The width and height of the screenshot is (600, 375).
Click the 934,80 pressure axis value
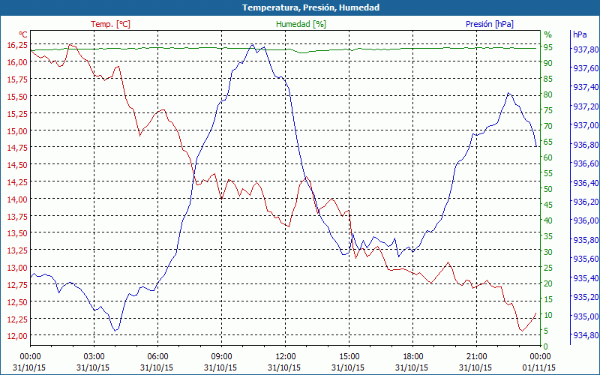pyautogui.click(x=586, y=335)
